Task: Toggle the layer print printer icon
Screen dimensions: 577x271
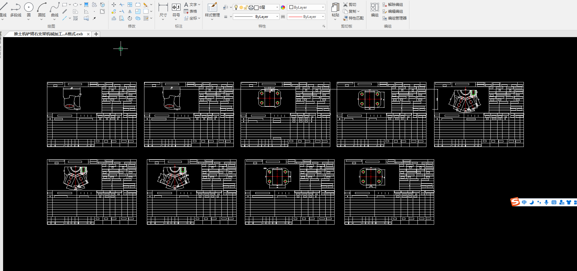Action: tap(251, 7)
